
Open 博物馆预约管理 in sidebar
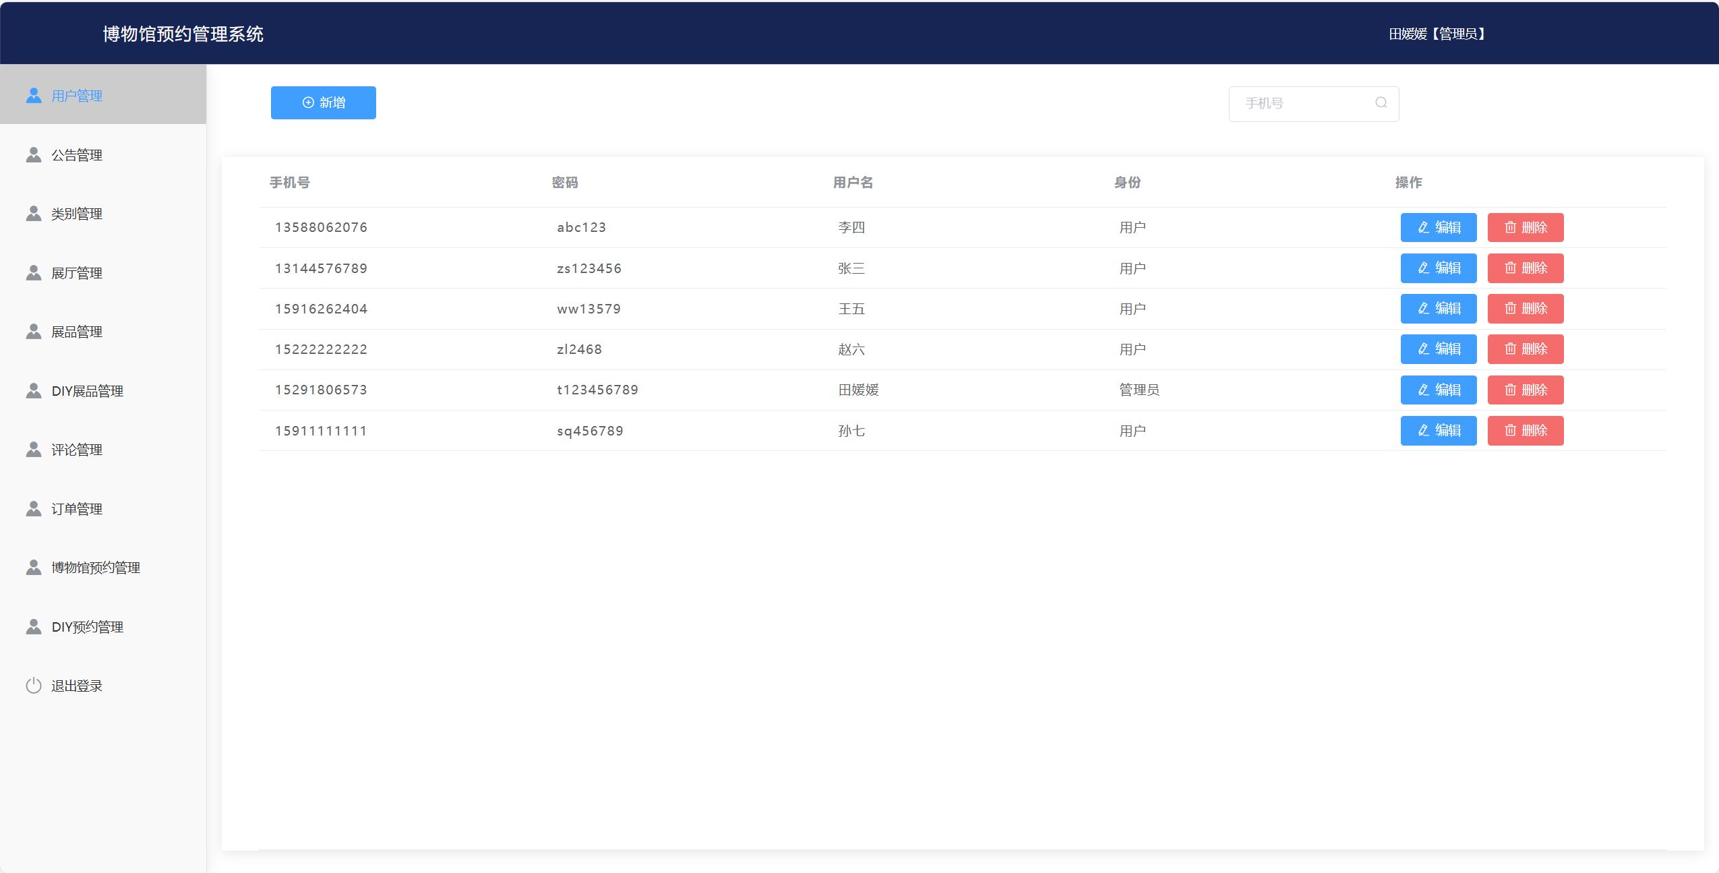point(96,568)
